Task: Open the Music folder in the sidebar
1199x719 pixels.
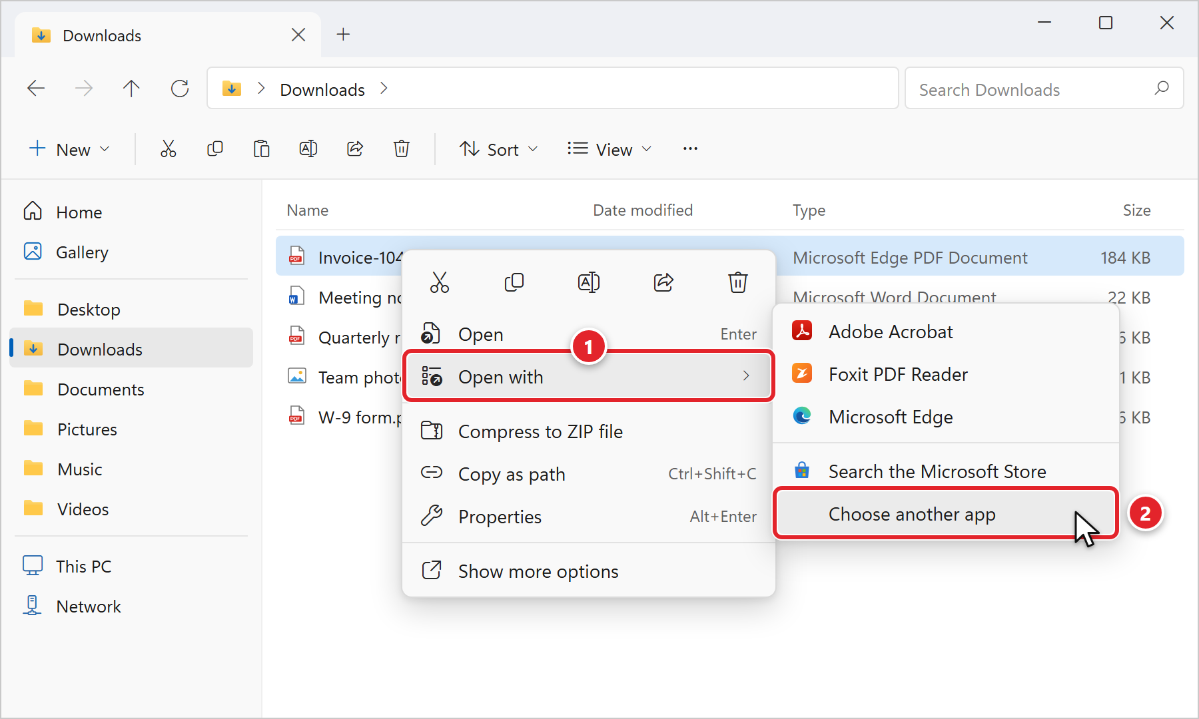Action: (131, 469)
